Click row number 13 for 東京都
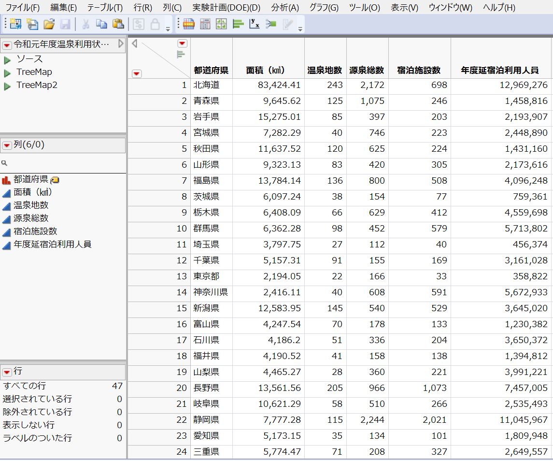The image size is (553, 461). click(181, 276)
